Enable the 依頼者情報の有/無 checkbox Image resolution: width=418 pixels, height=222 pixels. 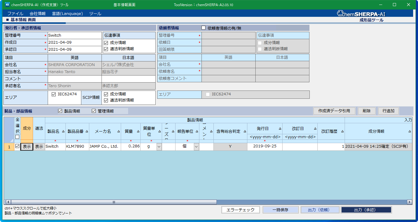click(204, 28)
